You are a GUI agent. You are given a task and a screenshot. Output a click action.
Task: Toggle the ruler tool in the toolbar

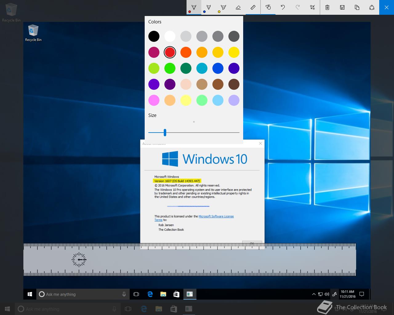253,7
